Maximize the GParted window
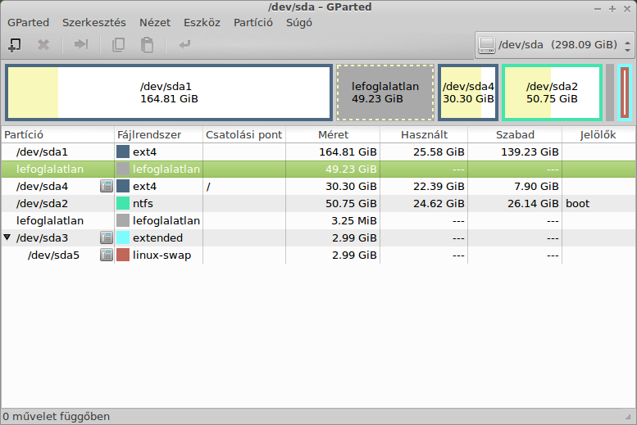Screen dimensions: 637x425 tap(612, 8)
